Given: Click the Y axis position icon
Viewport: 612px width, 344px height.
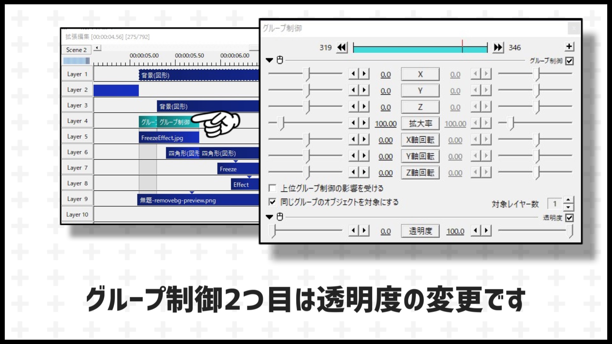Looking at the screenshot, I should coord(420,90).
